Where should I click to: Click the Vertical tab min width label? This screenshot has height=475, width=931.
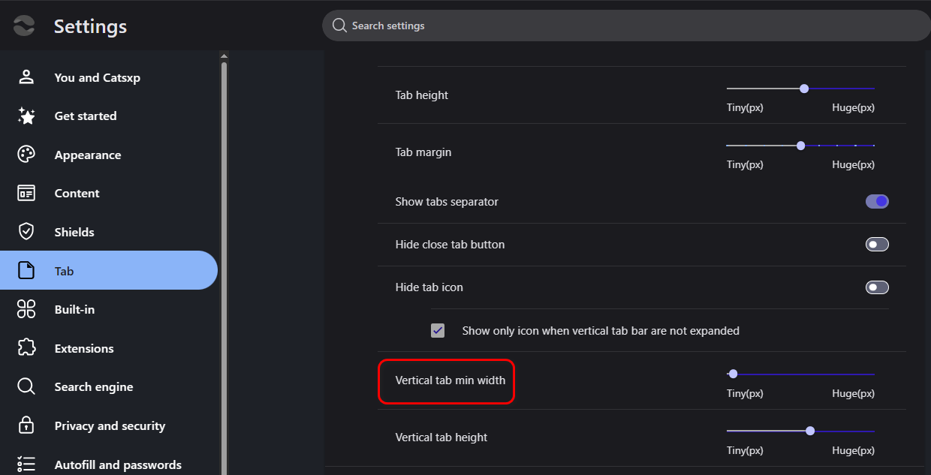(x=450, y=380)
